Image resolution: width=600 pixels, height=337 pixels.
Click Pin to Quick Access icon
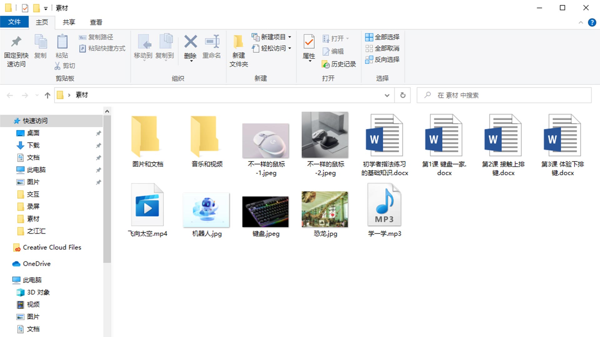click(x=16, y=42)
